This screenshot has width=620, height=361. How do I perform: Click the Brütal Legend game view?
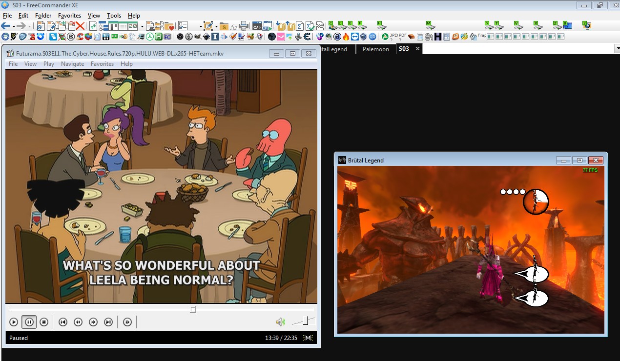(x=471, y=250)
